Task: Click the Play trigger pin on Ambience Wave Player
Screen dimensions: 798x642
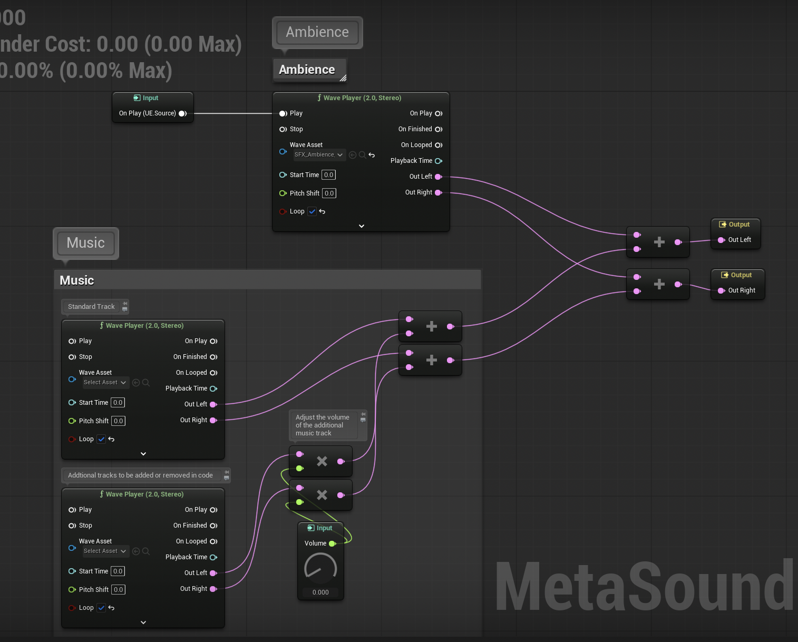Action: 283,113
